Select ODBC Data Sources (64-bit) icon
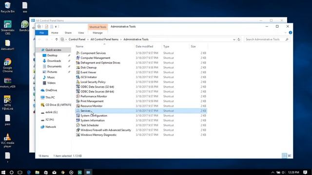Viewport: 312px width, 175px height. (x=78, y=91)
